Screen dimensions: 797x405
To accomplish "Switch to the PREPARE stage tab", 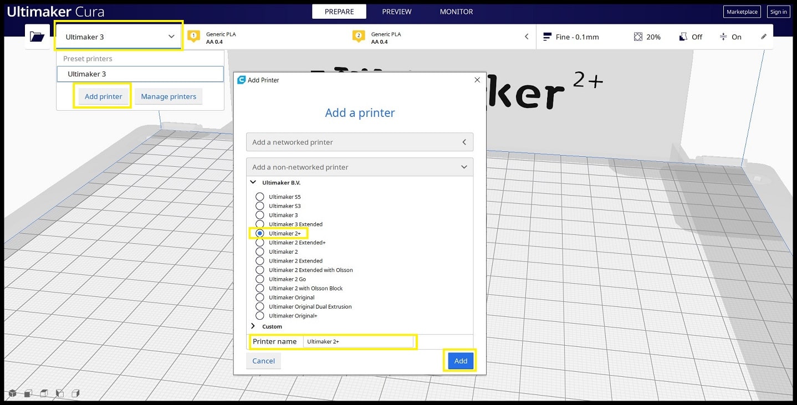I will click(x=339, y=12).
